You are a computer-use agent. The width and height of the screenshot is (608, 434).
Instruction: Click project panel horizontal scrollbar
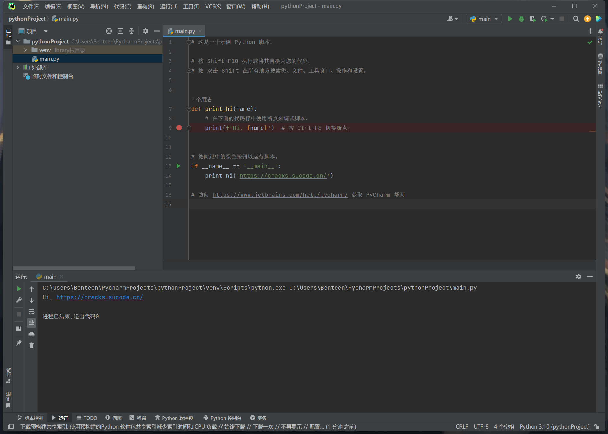click(74, 268)
